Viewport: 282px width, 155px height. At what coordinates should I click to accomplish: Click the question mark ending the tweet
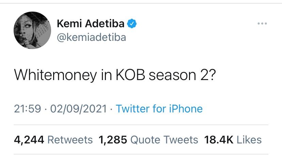[x=211, y=76]
